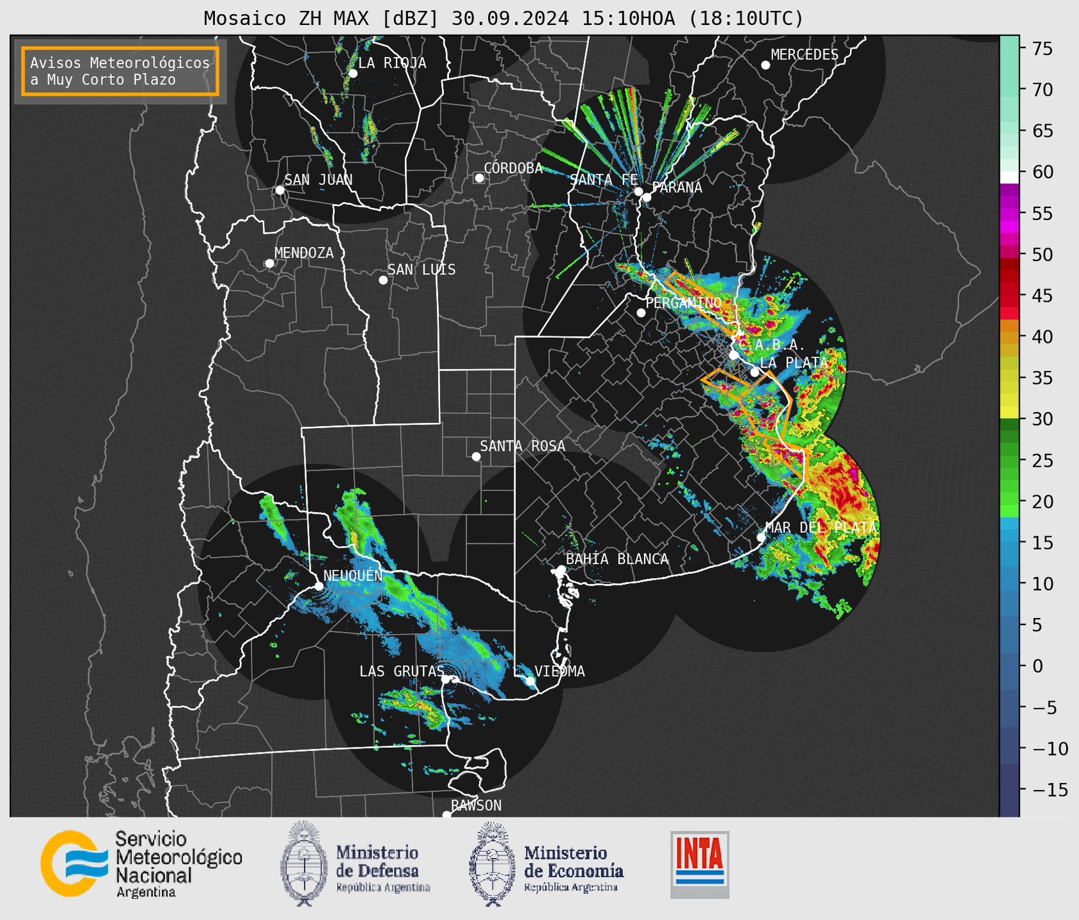Click the LAS GRUTAS map label
Viewport: 1079px width, 920px height.
[x=402, y=671]
